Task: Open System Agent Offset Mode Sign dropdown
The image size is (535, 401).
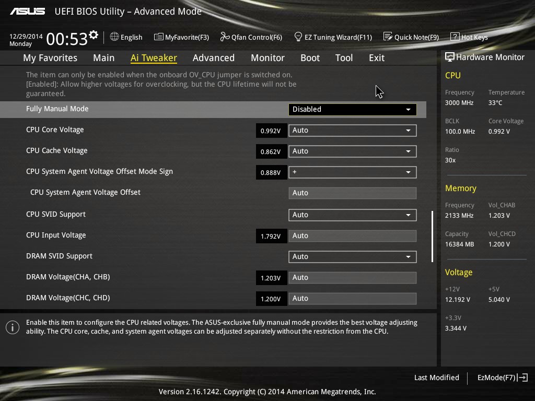Action: (x=353, y=172)
